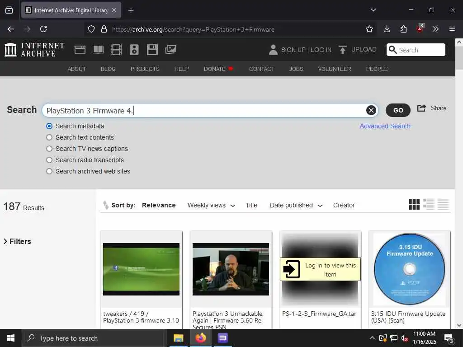Sort results by Creator

coord(344,205)
